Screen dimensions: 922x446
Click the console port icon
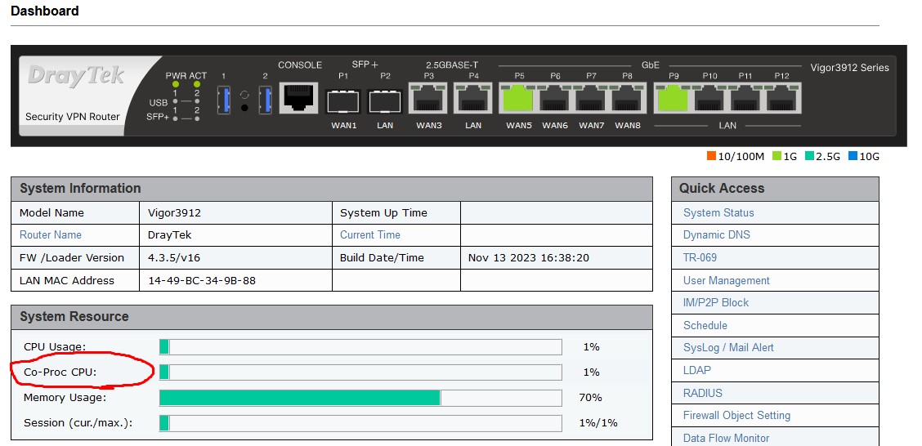299,98
